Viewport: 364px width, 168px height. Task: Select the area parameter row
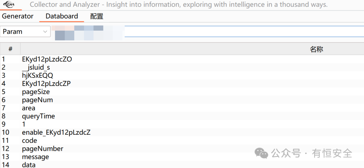click(x=29, y=108)
